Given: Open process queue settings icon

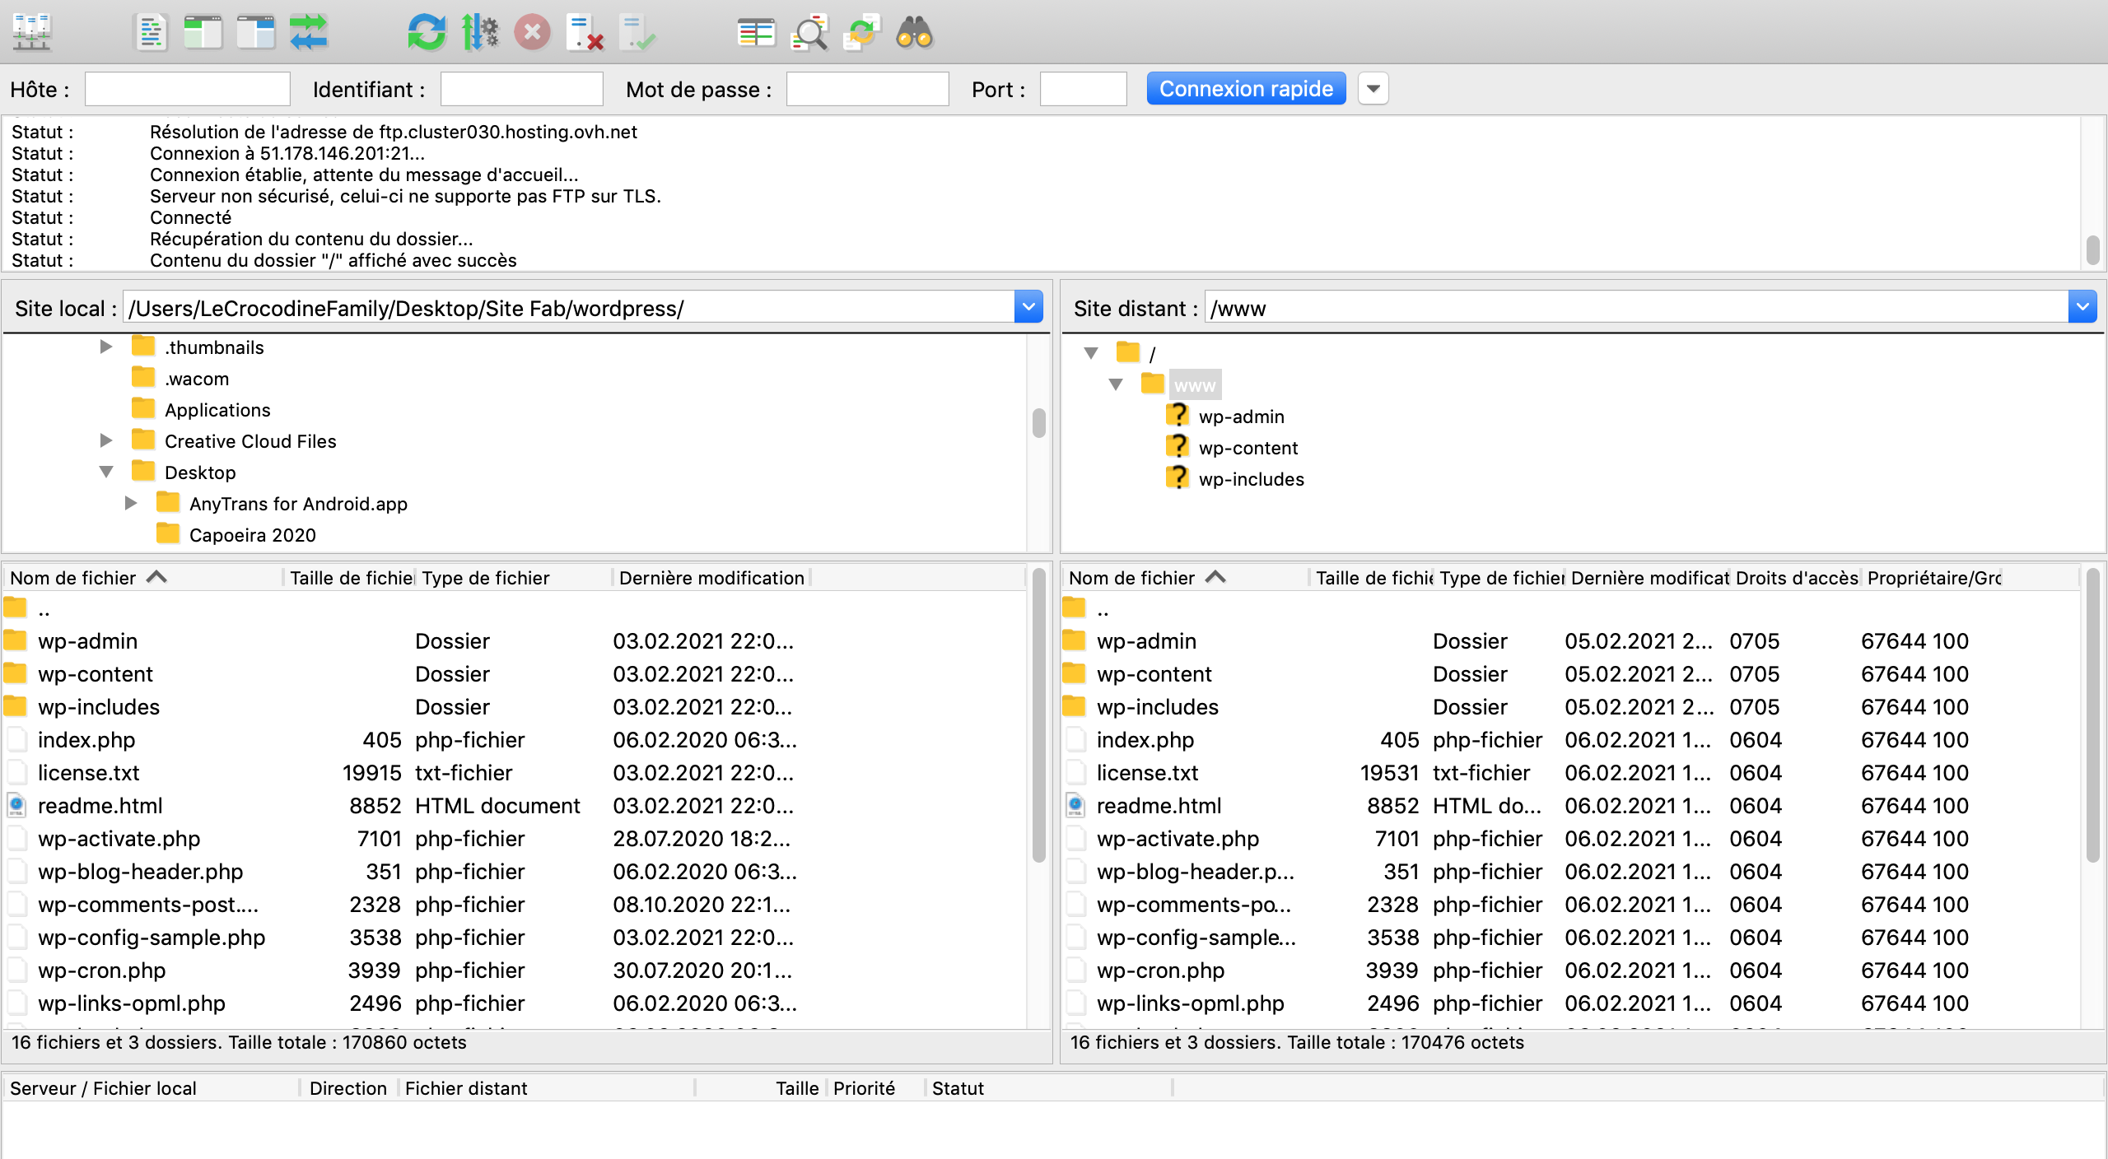Looking at the screenshot, I should pos(480,33).
